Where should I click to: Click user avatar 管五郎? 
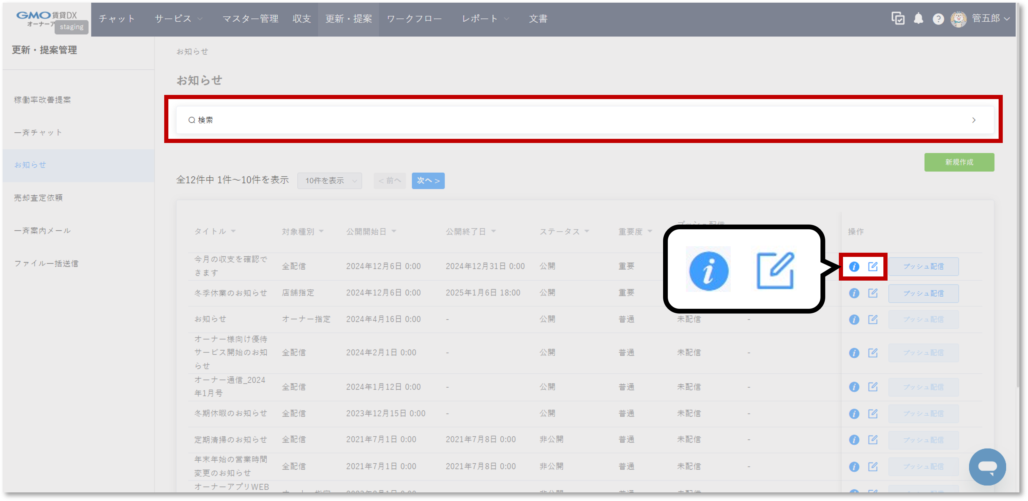[x=958, y=19]
